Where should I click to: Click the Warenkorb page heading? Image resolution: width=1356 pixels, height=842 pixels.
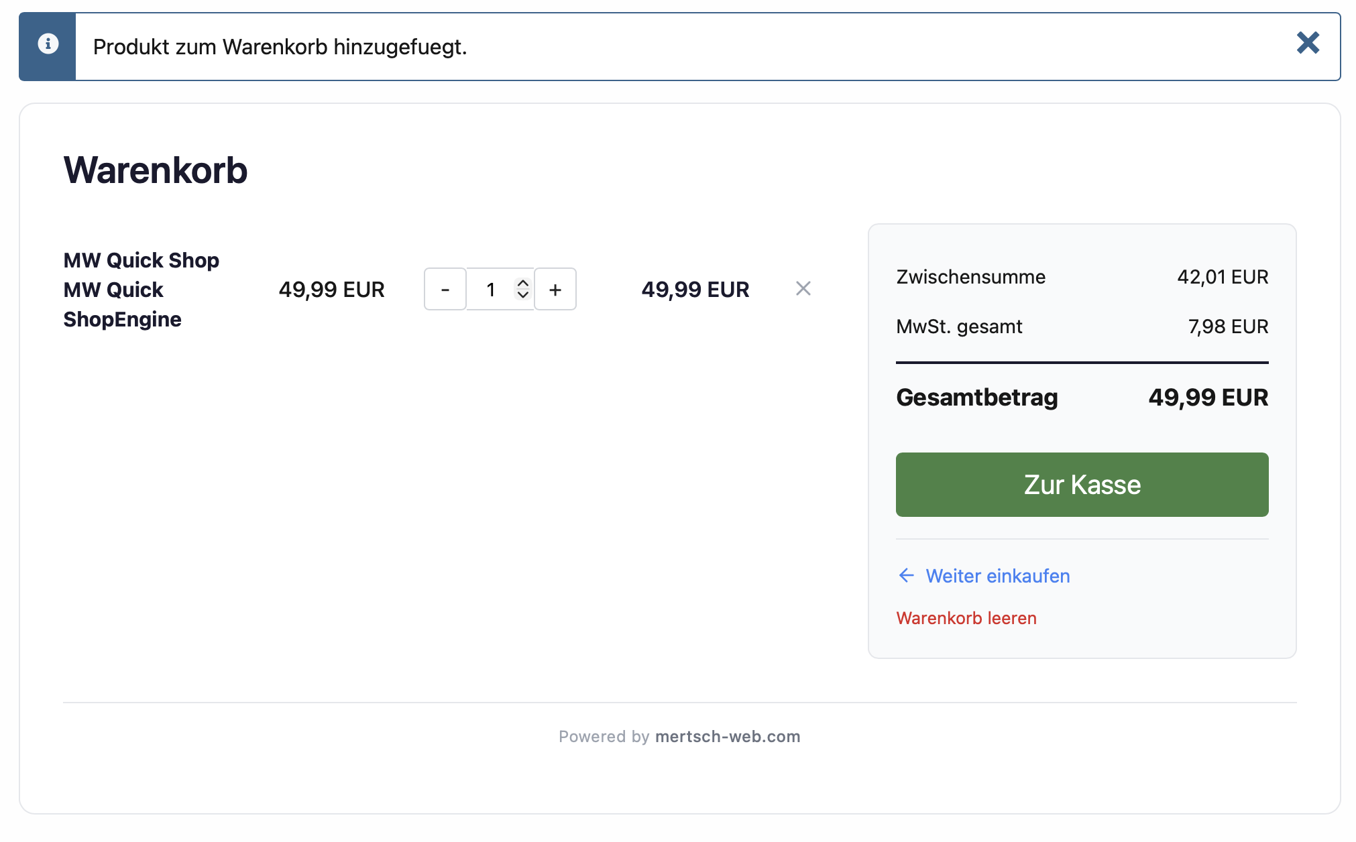(156, 170)
